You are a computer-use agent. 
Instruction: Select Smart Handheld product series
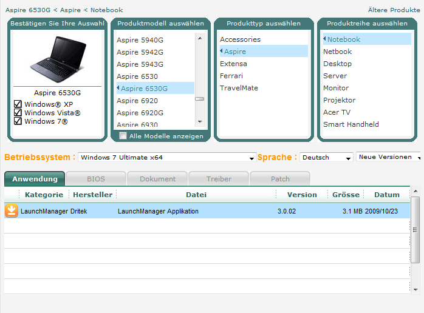(351, 124)
